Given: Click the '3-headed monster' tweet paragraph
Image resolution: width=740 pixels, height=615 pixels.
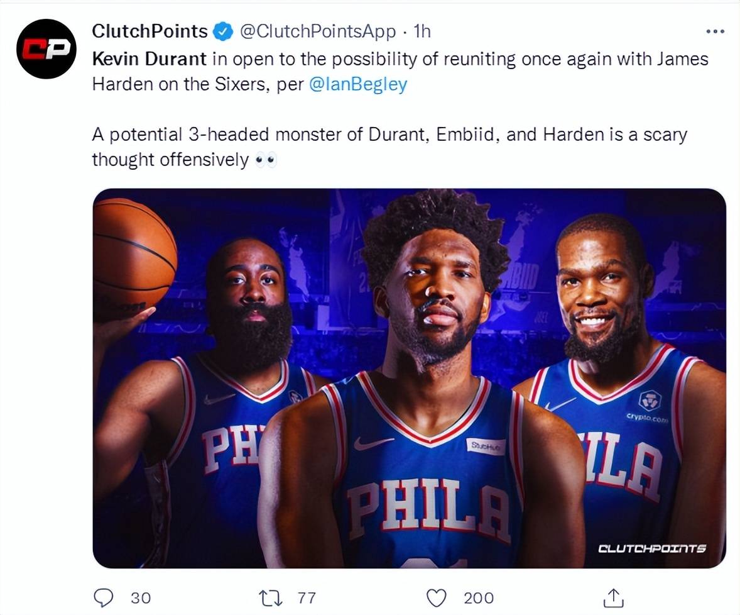Looking at the screenshot, I should pyautogui.click(x=389, y=147).
